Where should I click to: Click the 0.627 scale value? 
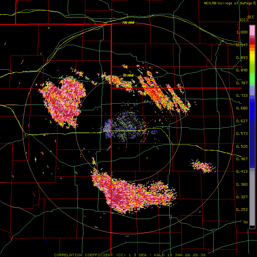[x=242, y=121]
